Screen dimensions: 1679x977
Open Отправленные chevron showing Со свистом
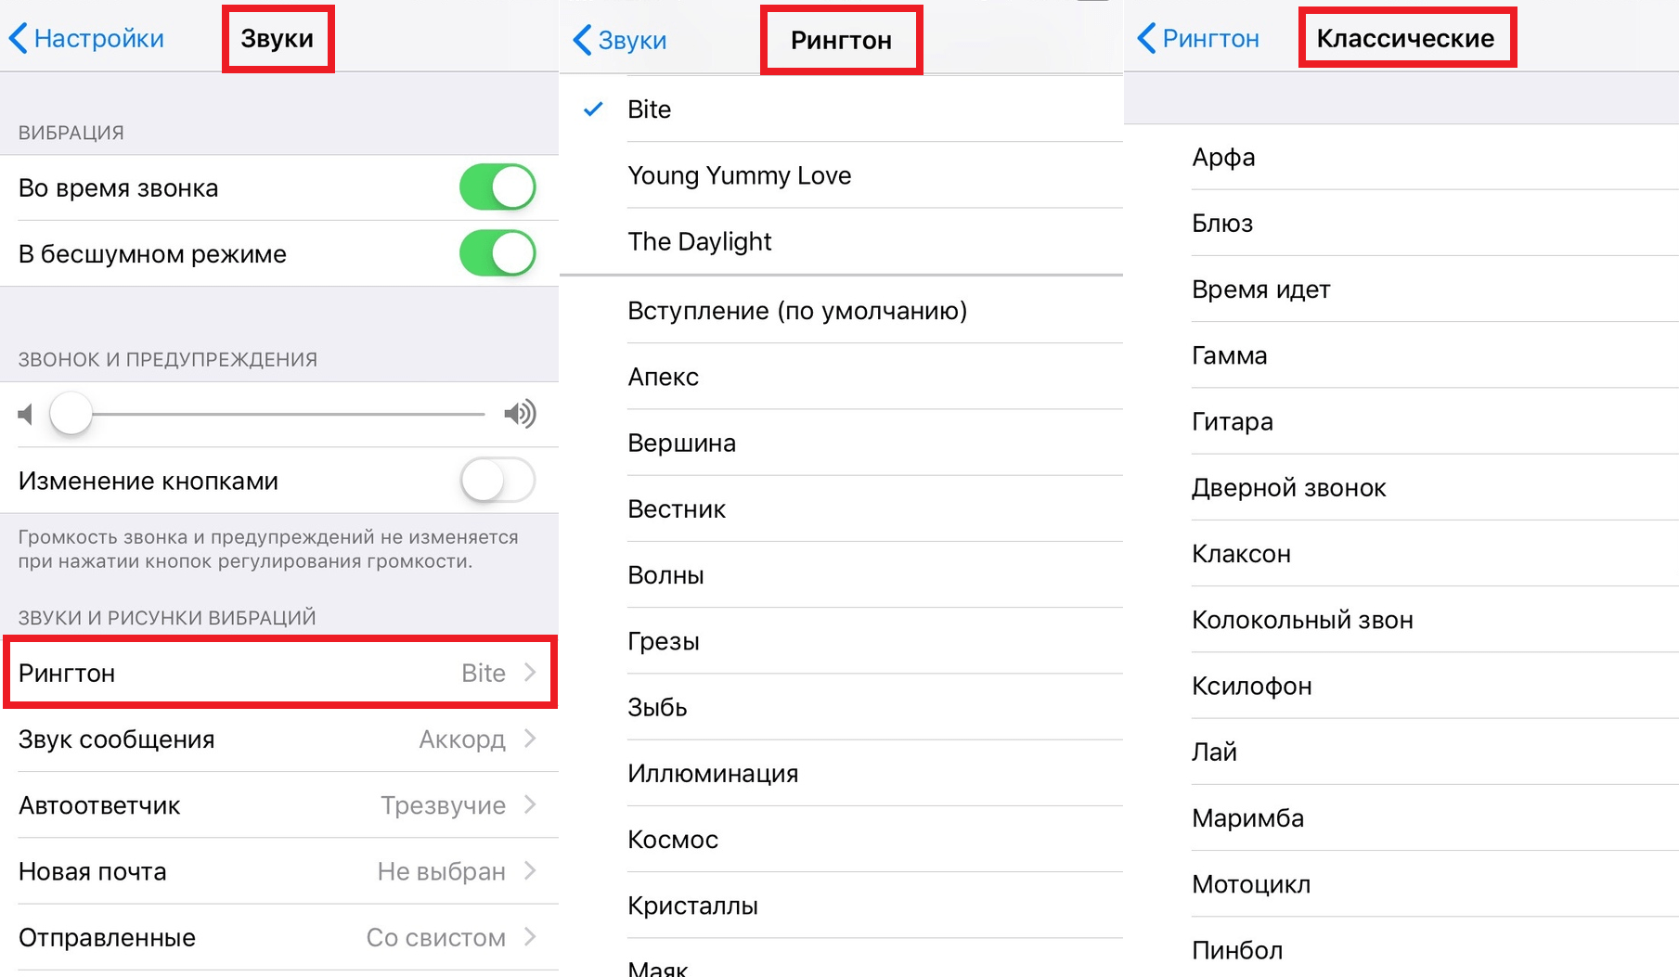(x=530, y=937)
